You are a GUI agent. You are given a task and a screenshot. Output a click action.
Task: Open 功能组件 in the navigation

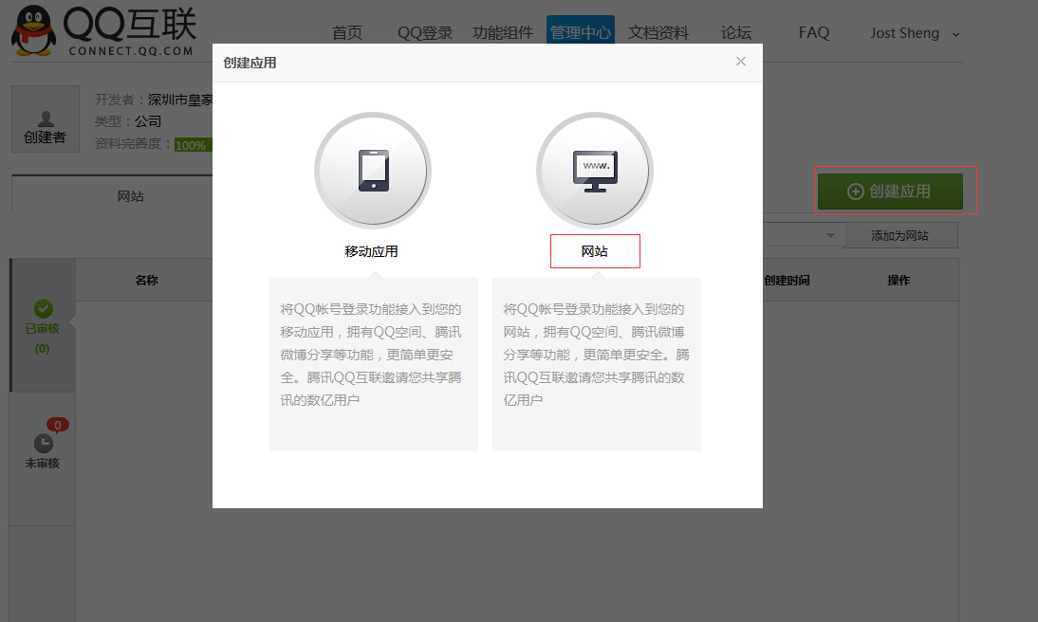click(x=503, y=32)
